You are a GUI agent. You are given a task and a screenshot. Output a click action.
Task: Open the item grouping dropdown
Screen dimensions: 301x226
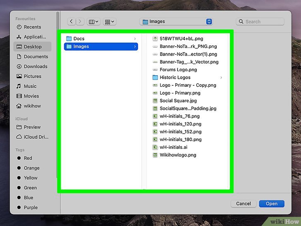click(x=110, y=22)
